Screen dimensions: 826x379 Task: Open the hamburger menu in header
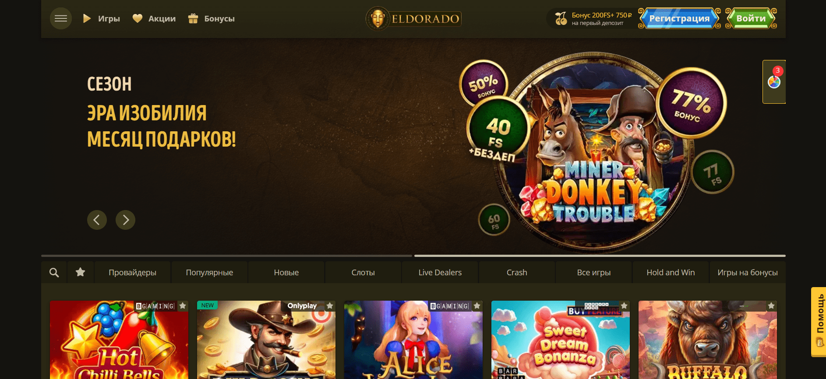tap(61, 18)
